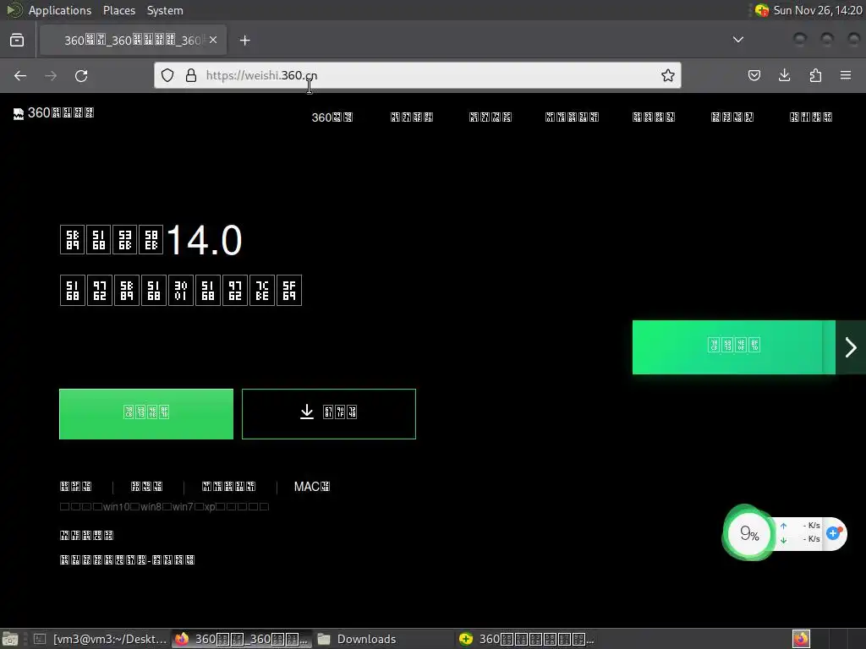Click the win10 win8 win7 xp compatibility text
Viewport: 866px width, 649px height.
click(x=164, y=507)
